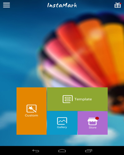The image size is (124, 155).
Task: Go back with Android back button
Action: 36,151
